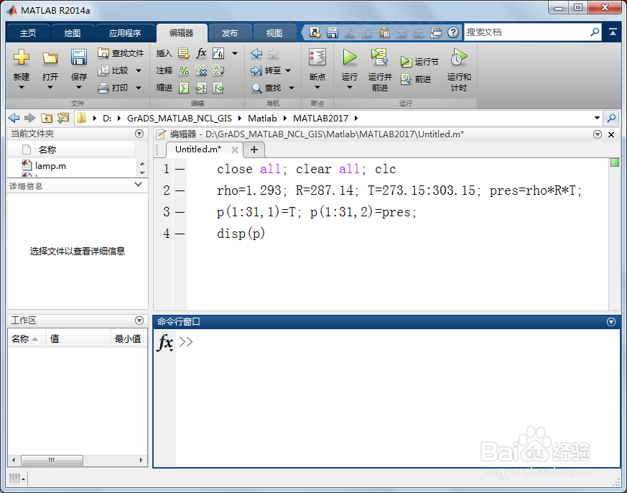The width and height of the screenshot is (627, 493).
Task: Click the browse for folder icon
Action: (63, 118)
